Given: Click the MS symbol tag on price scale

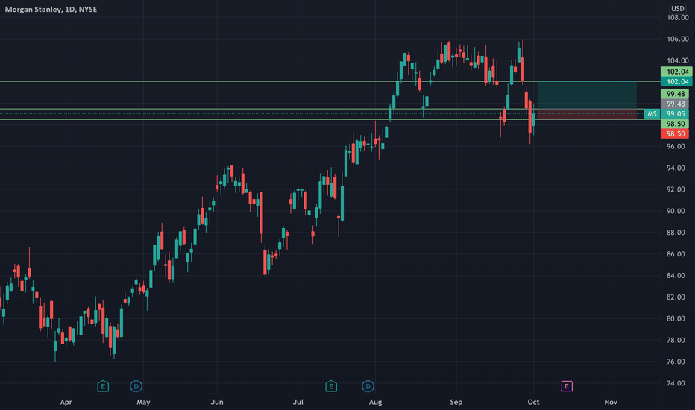Looking at the screenshot, I should [x=652, y=114].
